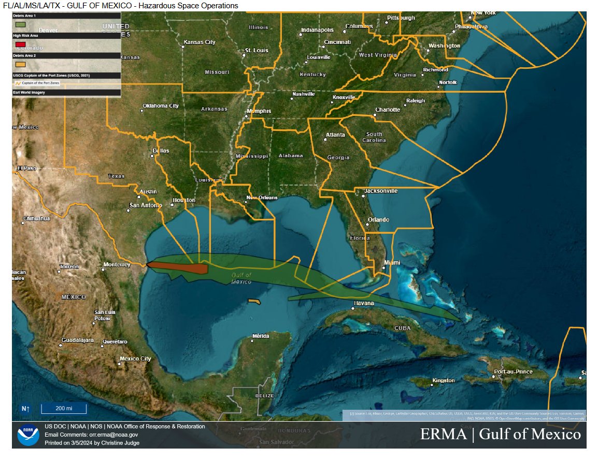The width and height of the screenshot is (598, 462).
Task: Click the green Debris Area 1 legend swatch
Action: 21,24
